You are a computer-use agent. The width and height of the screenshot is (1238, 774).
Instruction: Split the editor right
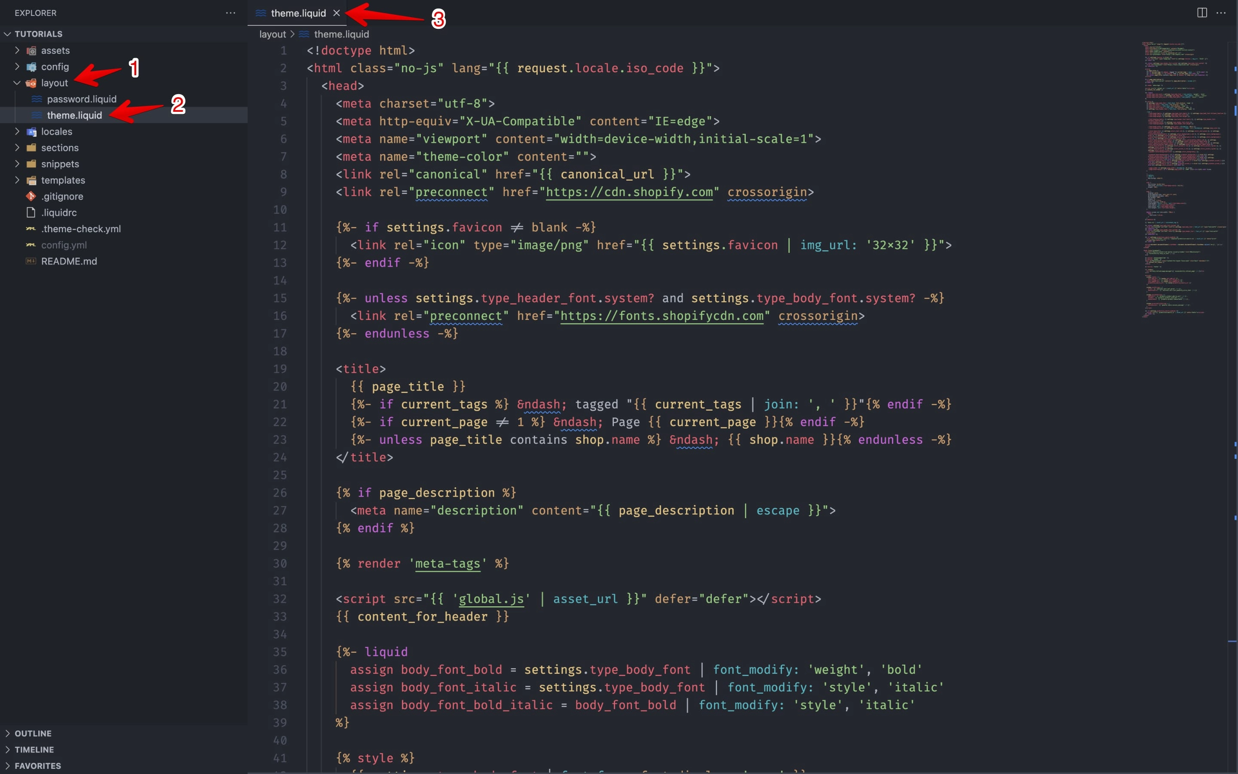coord(1202,13)
